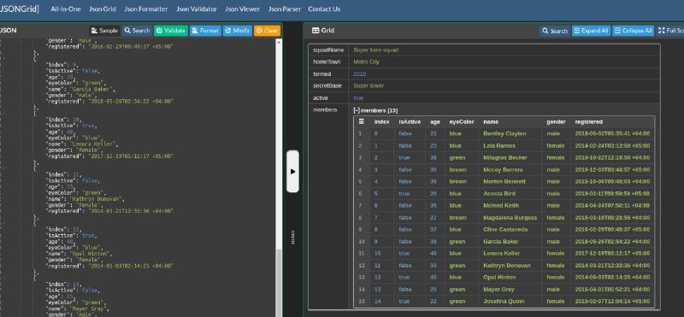684x317 pixels.
Task: Click Garcia Baker in the grid table
Action: [x=501, y=242]
